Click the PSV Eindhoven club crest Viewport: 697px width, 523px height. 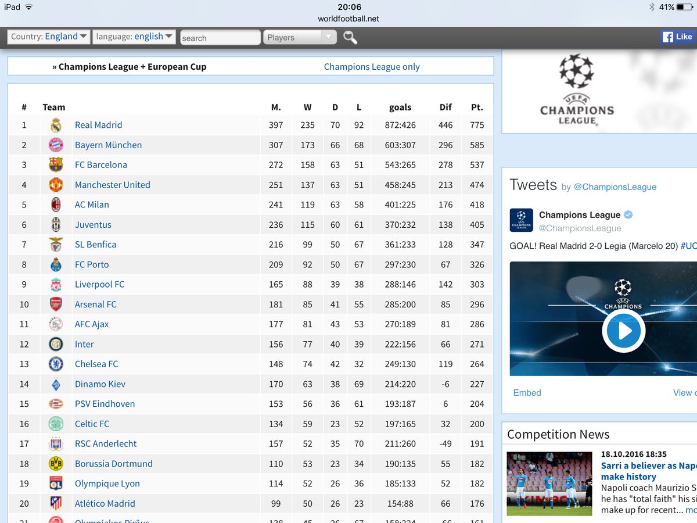pos(56,404)
